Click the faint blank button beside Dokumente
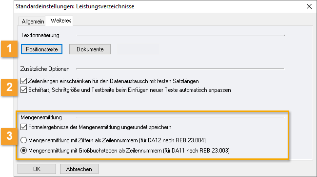Screen dimensions: 317x177 [139, 49]
